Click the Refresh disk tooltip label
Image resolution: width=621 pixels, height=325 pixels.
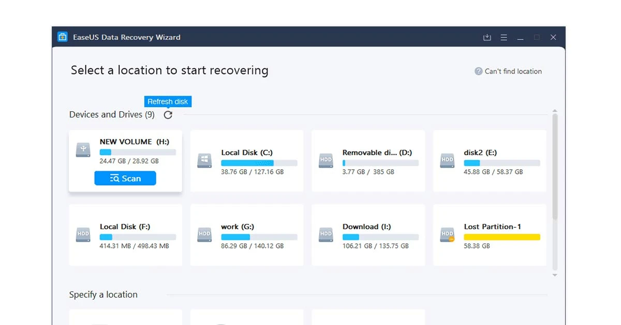click(168, 101)
